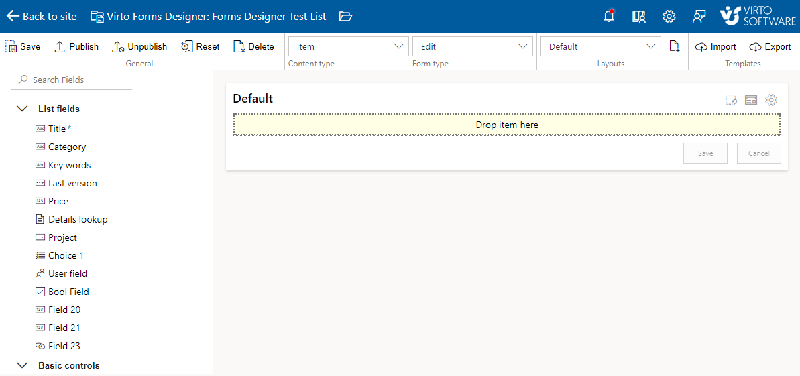Screen dimensions: 800x376
Task: Click the settings gear in header
Action: coord(669,16)
